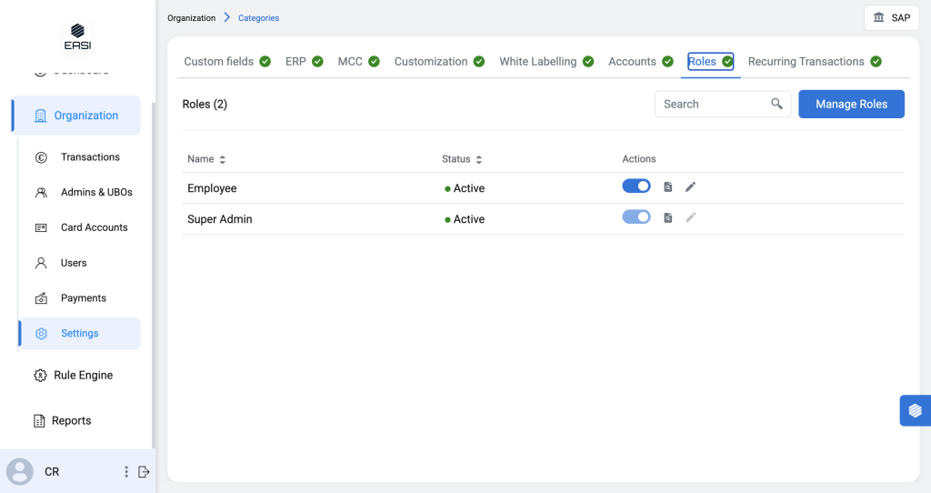The height and width of the screenshot is (493, 931).
Task: Click the edit pencil for Employee role
Action: (x=690, y=187)
